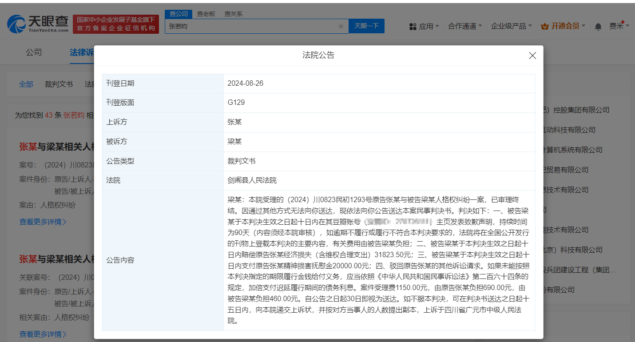Click the 国家中小企业发展子基金 badge banner
Screen dimensions: 635x342
click(116, 23)
